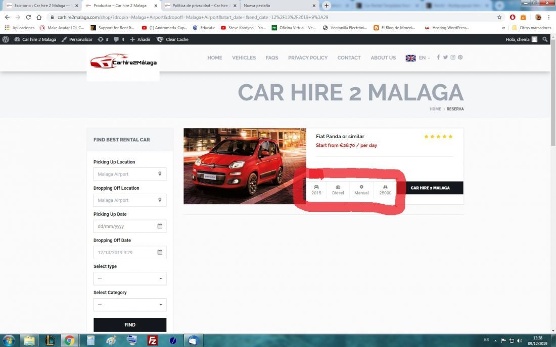Click the Carhire2Malaga logo
This screenshot has width=556, height=347.
pyautogui.click(x=123, y=62)
